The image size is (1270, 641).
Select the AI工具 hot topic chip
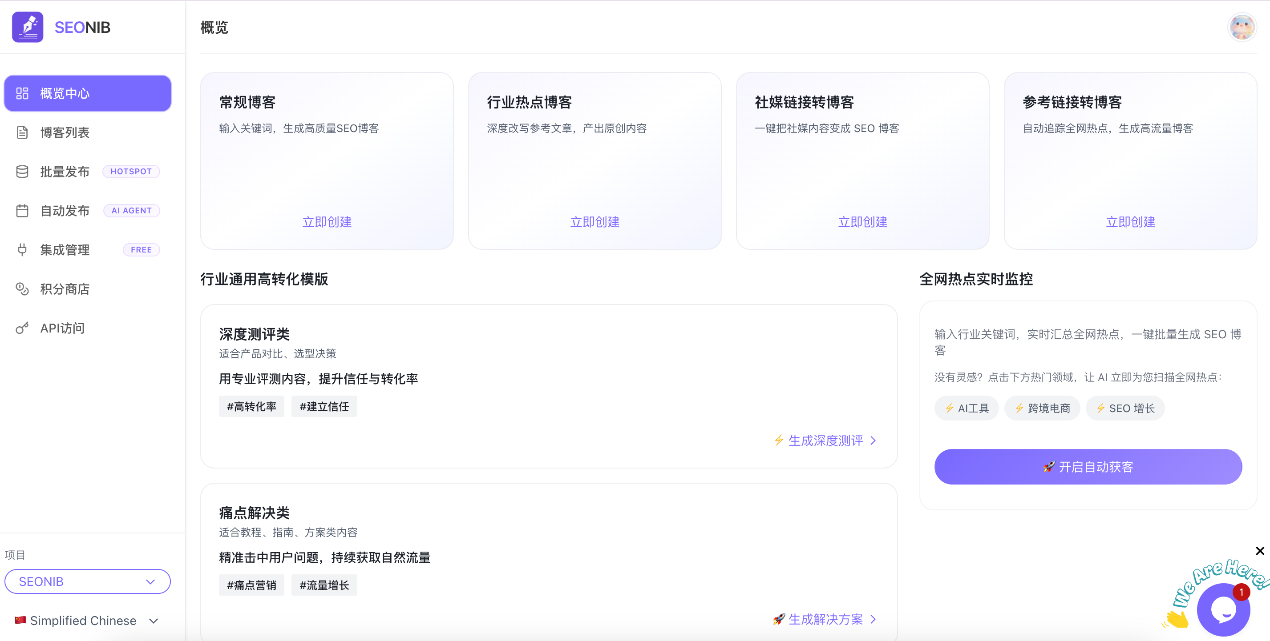(967, 408)
